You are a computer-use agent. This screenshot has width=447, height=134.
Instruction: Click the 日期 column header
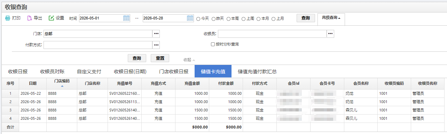(x=33, y=83)
